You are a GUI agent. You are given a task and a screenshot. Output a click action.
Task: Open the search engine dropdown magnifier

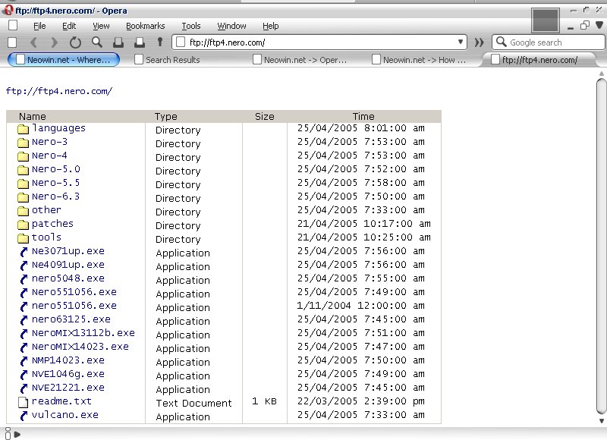click(x=502, y=42)
